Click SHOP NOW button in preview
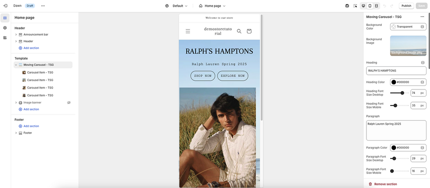 (203, 76)
